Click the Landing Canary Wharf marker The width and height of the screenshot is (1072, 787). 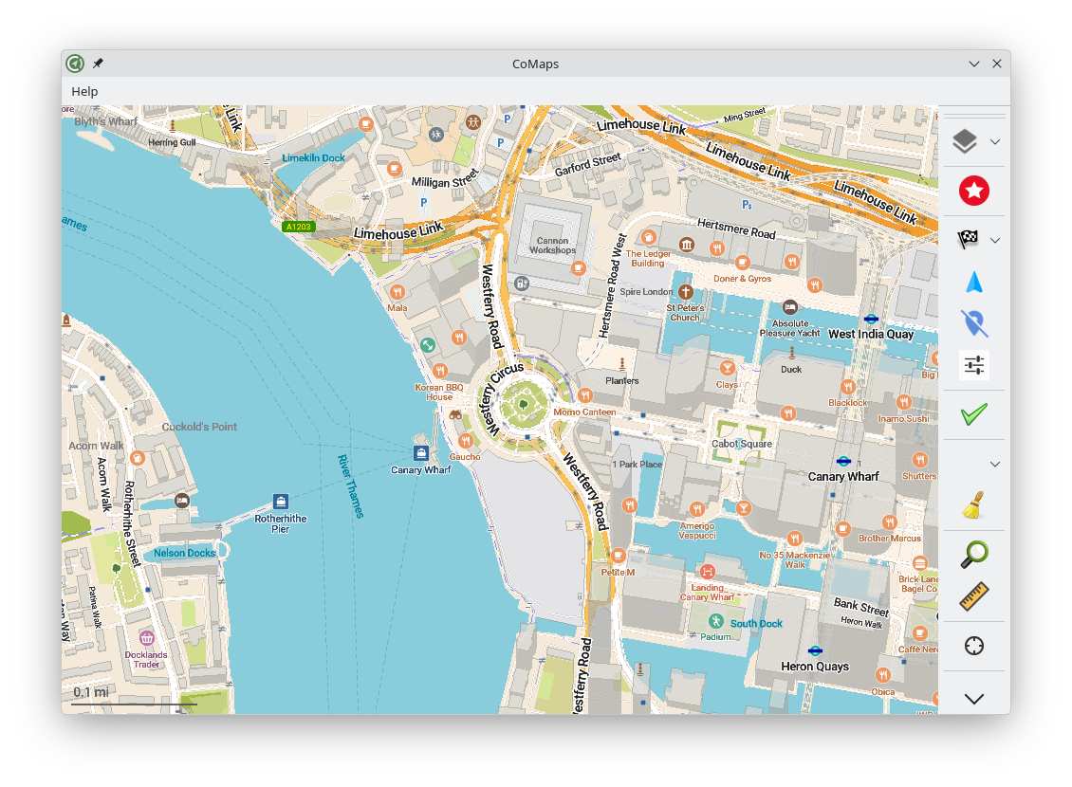coord(707,571)
